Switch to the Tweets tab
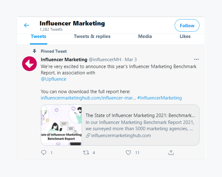The height and width of the screenshot is (177, 222). (39, 36)
